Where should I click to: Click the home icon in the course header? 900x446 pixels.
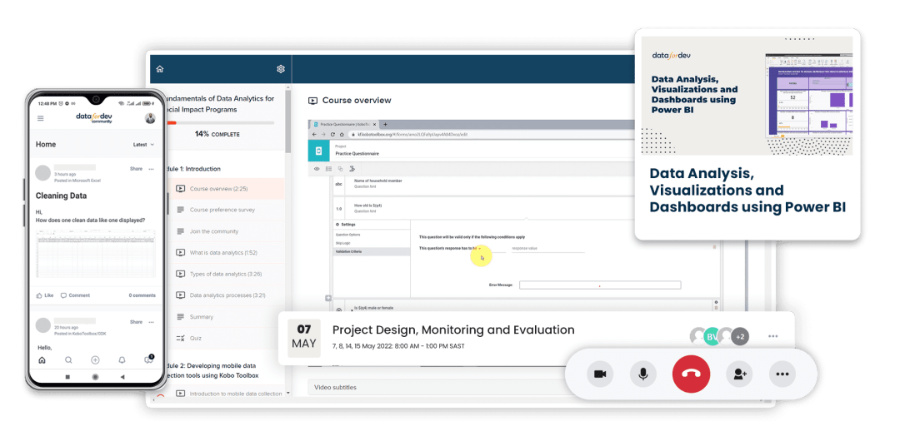[x=159, y=69]
